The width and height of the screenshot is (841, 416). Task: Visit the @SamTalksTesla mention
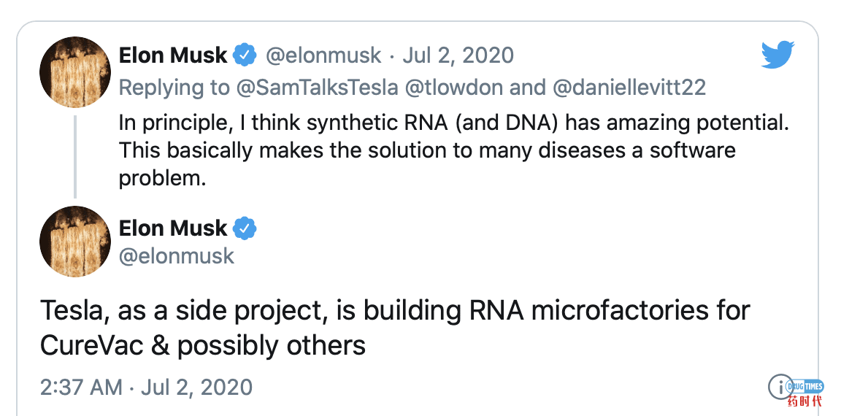316,88
